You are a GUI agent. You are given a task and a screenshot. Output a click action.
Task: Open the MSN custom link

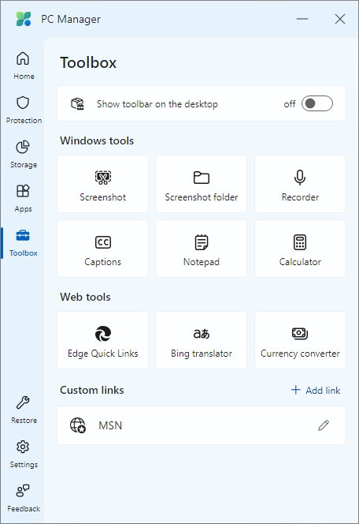click(202, 425)
